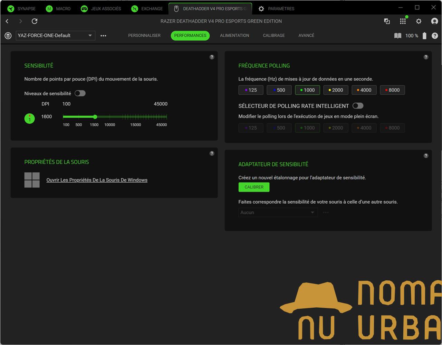The image size is (442, 345).
Task: Open your Razer account profile avatar
Action: tap(434, 21)
